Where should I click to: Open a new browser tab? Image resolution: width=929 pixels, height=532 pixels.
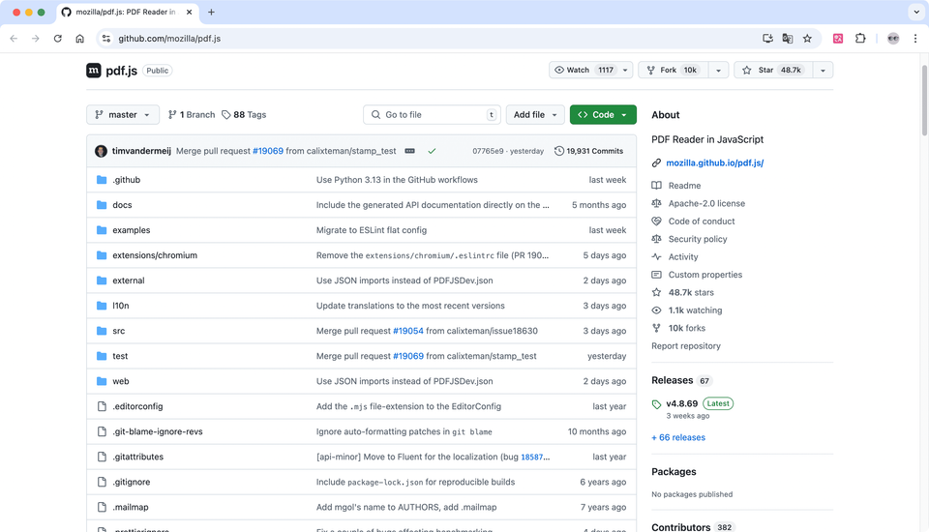click(211, 13)
